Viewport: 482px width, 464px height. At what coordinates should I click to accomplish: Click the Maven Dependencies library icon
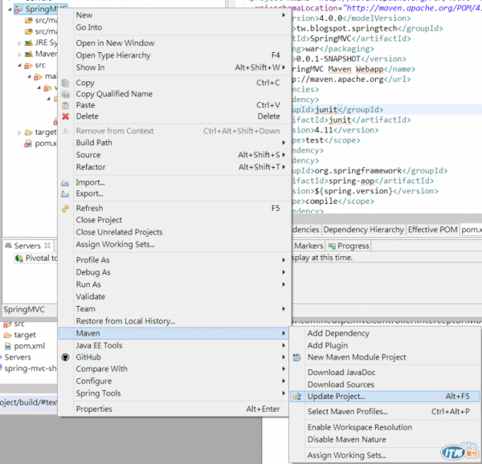(x=29, y=54)
